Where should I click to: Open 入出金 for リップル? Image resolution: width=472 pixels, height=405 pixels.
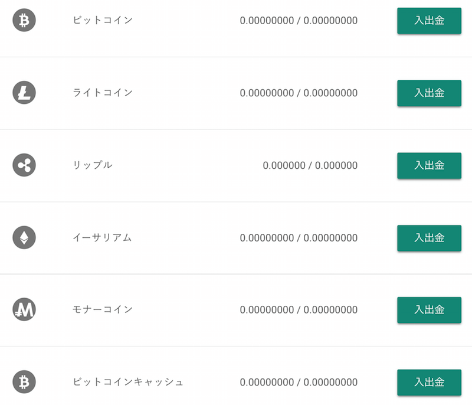coord(430,166)
